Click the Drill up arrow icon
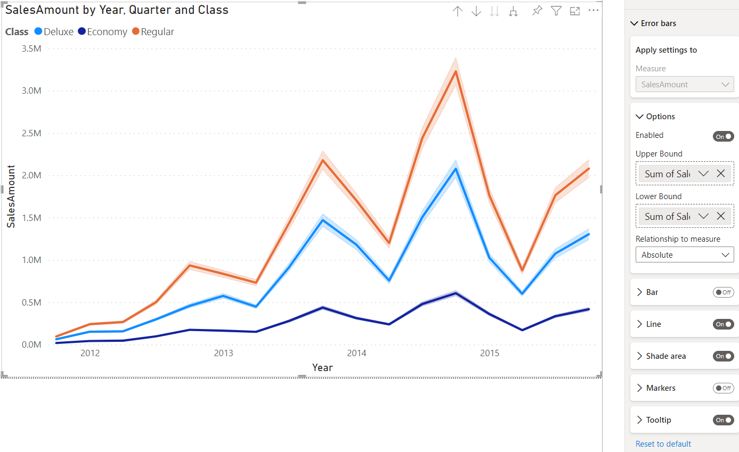The width and height of the screenshot is (739, 452). point(457,11)
